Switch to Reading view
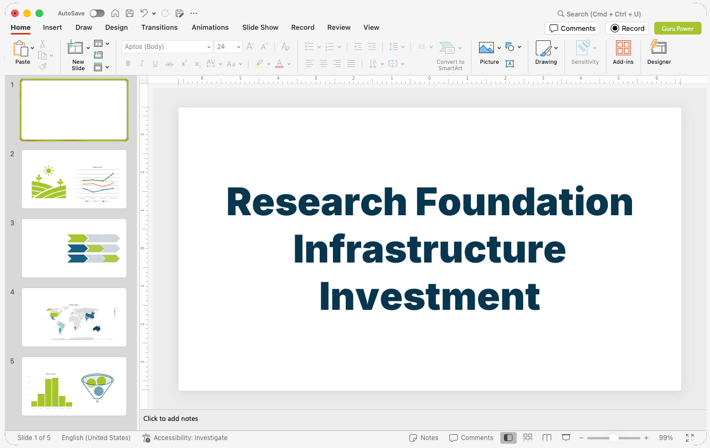 pos(547,438)
